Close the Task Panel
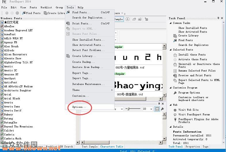The width and height of the screenshot is (226, 152). (222, 18)
